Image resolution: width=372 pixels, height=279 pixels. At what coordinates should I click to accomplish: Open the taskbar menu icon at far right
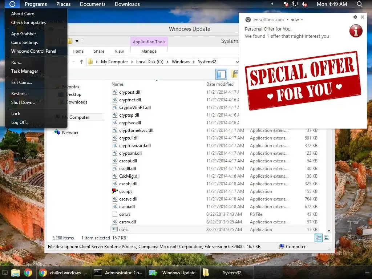pyautogui.click(x=367, y=273)
